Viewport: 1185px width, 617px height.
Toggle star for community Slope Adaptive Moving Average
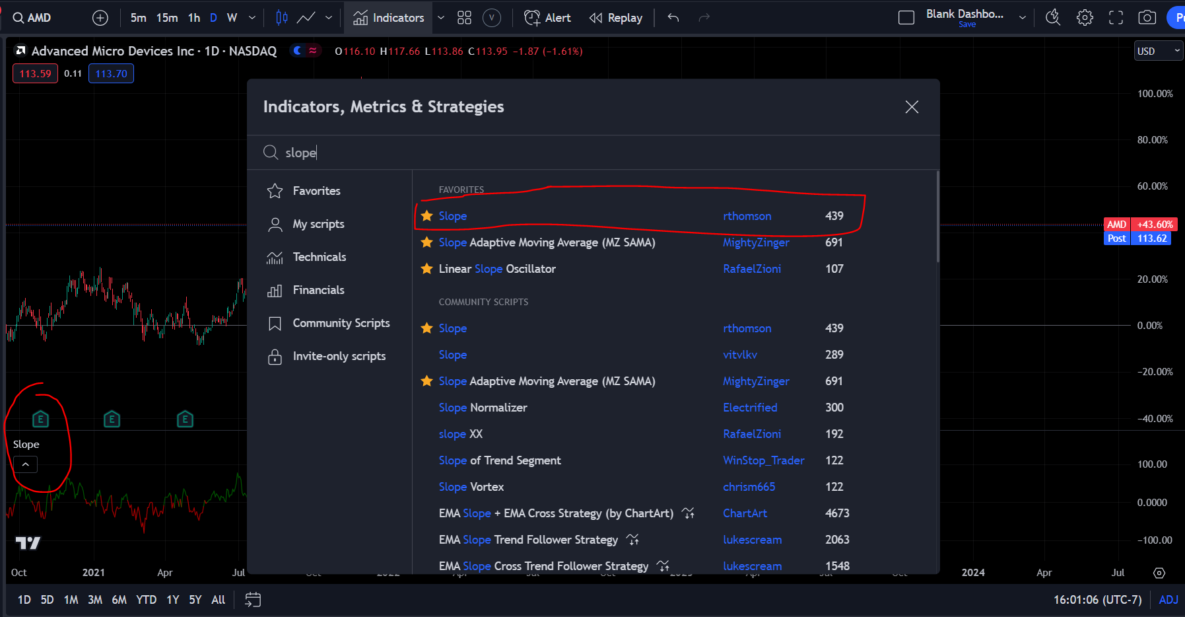click(x=427, y=381)
